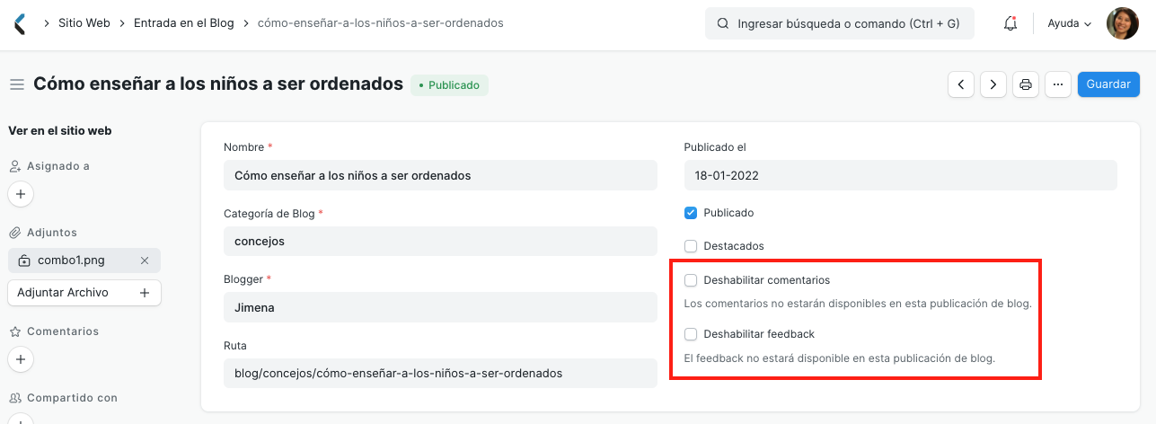Go to next document arrow
Screen dimensions: 1156x424
point(993,84)
